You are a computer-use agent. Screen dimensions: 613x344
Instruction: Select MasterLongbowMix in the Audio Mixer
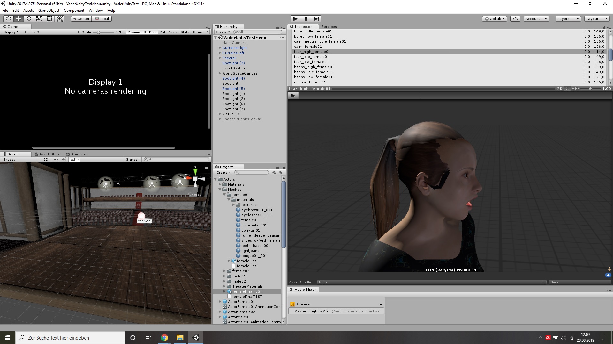(336, 311)
